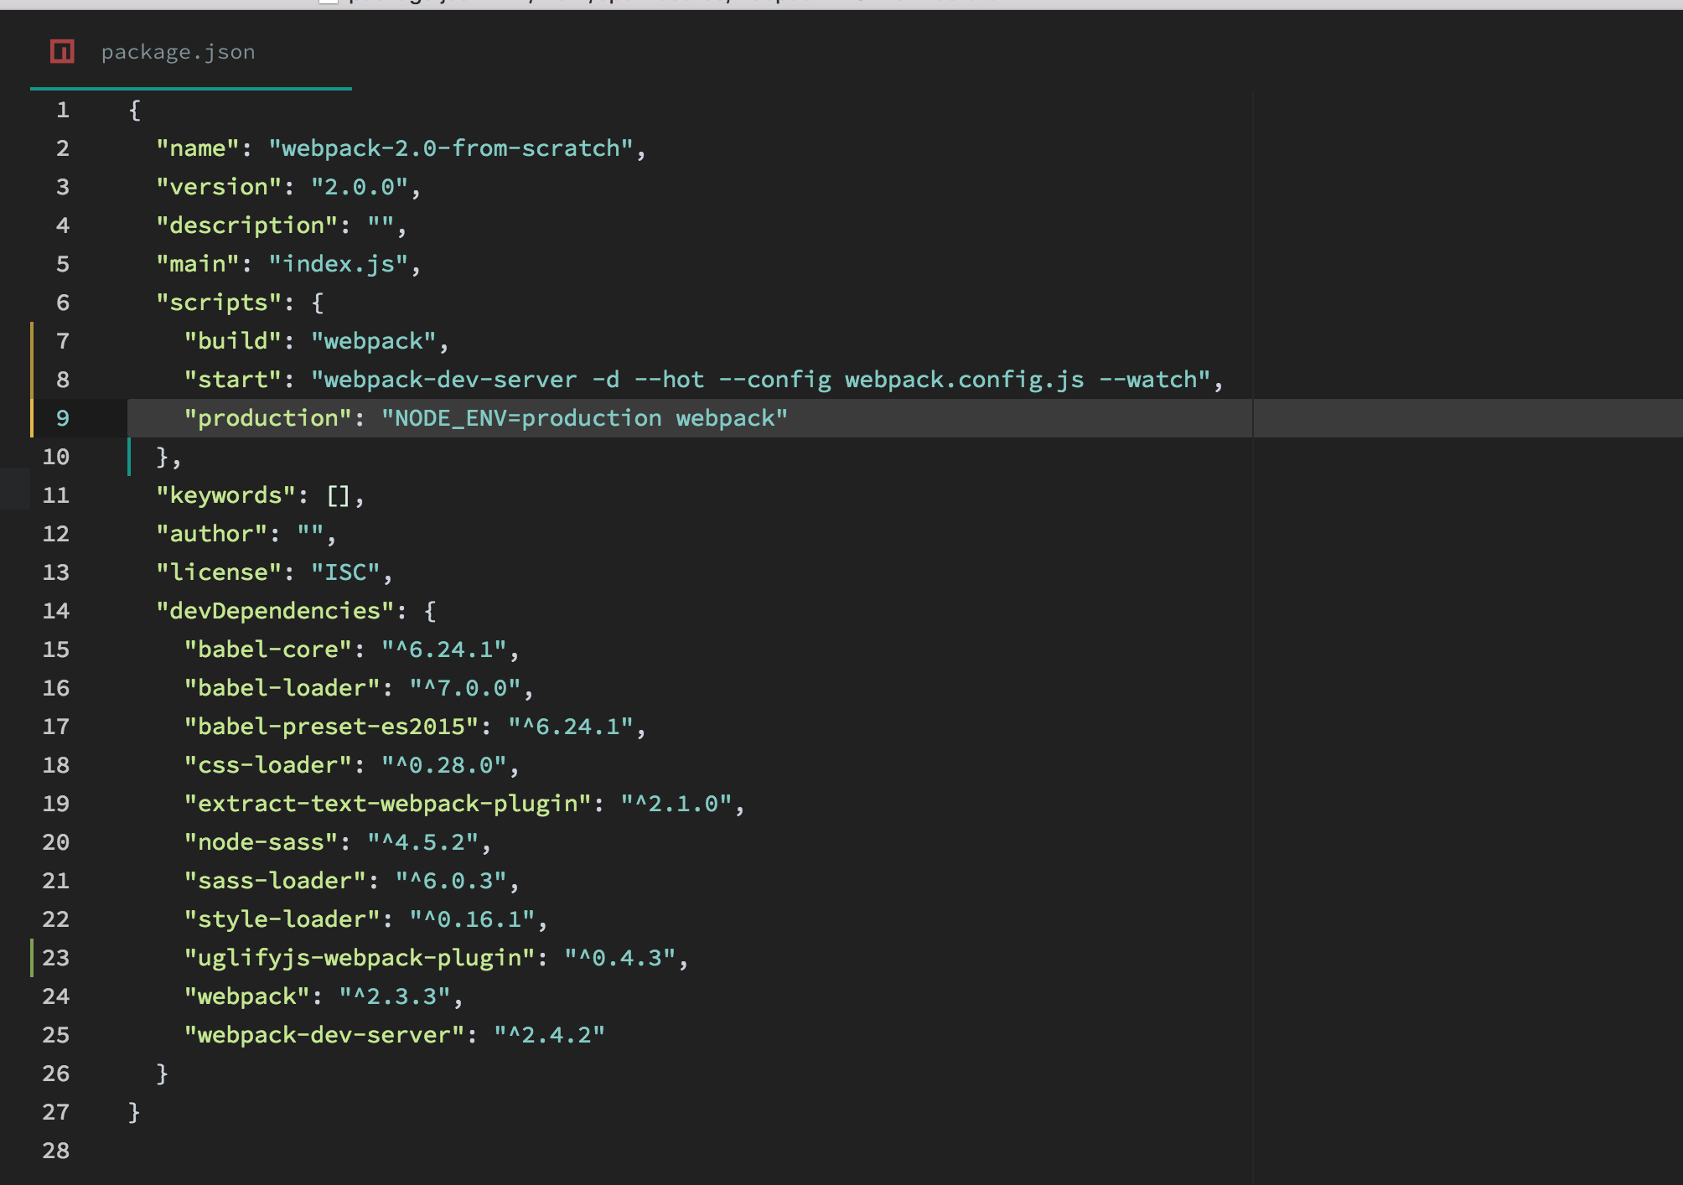Click the closing brace on line 27
This screenshot has height=1185, width=1683.
(x=133, y=1111)
